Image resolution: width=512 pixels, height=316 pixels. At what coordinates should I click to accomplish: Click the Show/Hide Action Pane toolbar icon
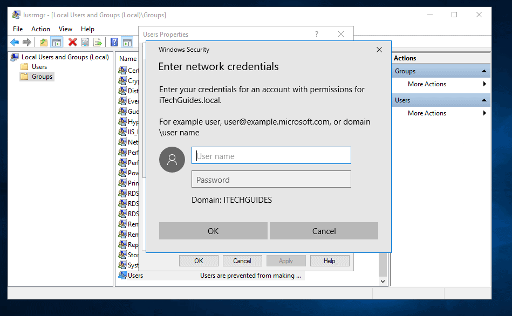[x=127, y=42]
